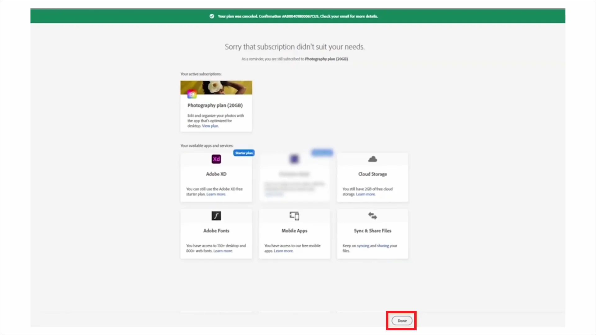Click the syncing link in Sync card
This screenshot has height=335, width=596.
click(363, 246)
